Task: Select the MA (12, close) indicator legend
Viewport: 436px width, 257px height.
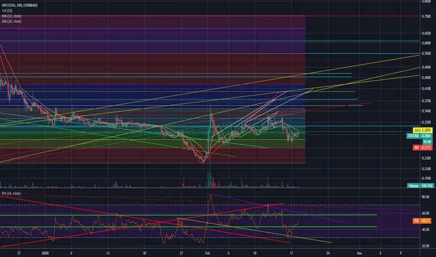Action: tap(11, 16)
